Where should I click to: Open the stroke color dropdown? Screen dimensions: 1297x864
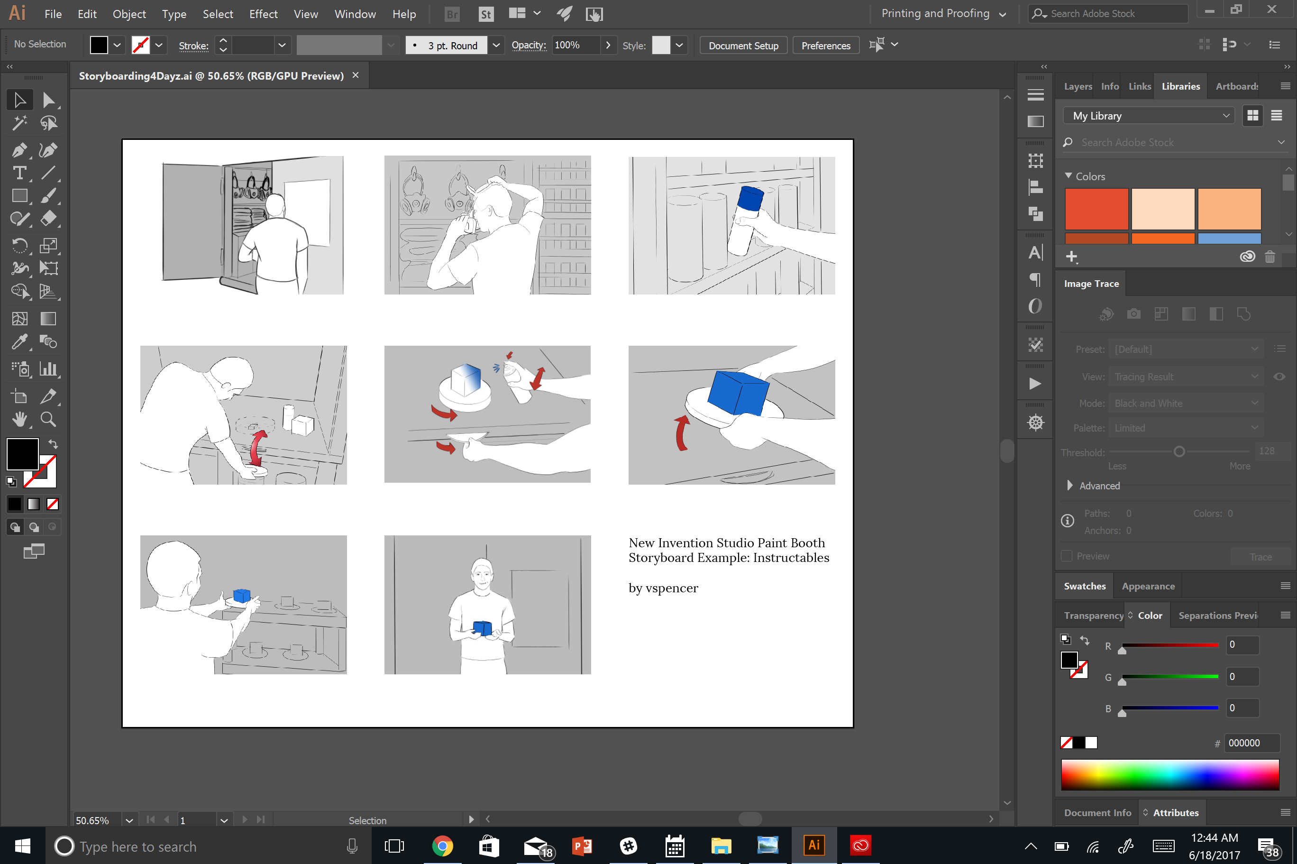[159, 45]
